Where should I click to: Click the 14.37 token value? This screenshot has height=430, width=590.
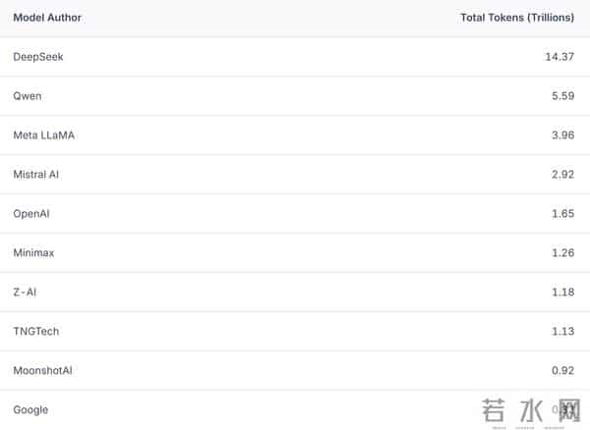[560, 57]
